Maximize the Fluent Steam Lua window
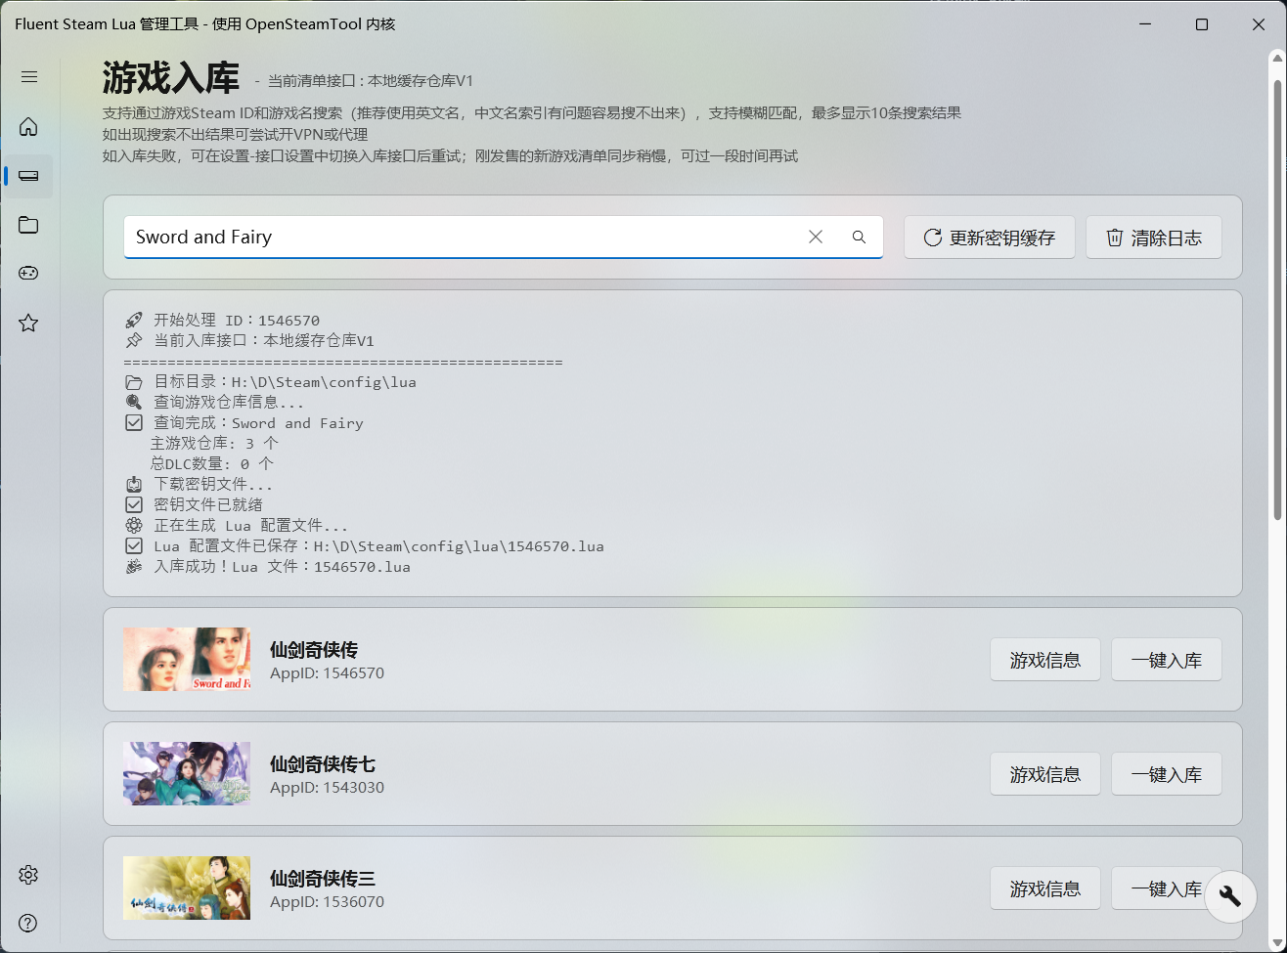The image size is (1287, 953). (1202, 24)
